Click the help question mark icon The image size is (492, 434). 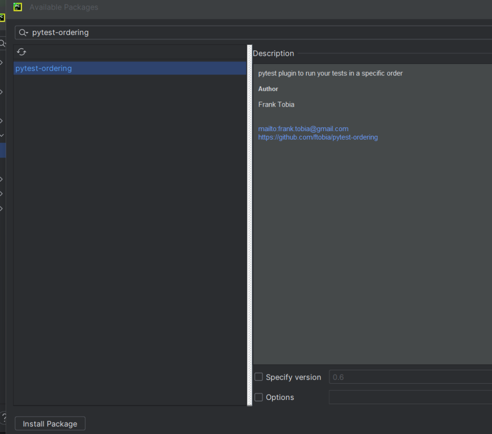pos(4,418)
